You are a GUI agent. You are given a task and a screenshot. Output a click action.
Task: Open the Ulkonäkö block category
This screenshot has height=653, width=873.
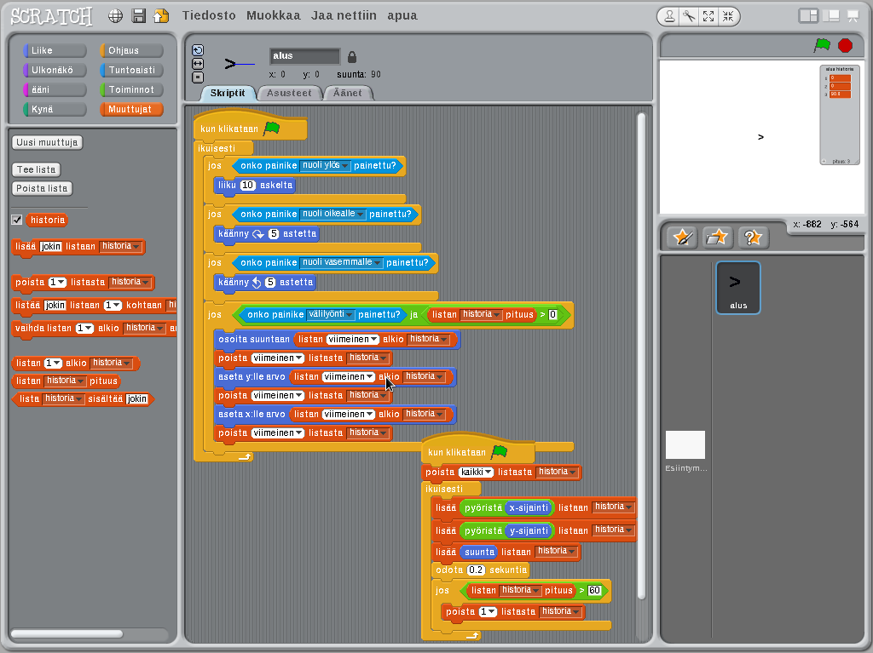click(55, 70)
